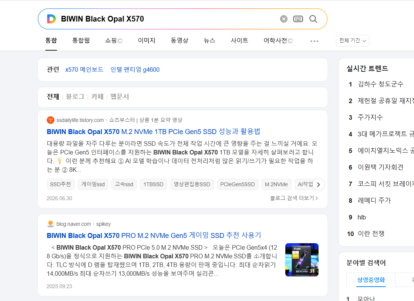Open the 1TB PCIe Gen5 SSD 성능과 활용법 title
414x301 pixels.
coord(153,131)
